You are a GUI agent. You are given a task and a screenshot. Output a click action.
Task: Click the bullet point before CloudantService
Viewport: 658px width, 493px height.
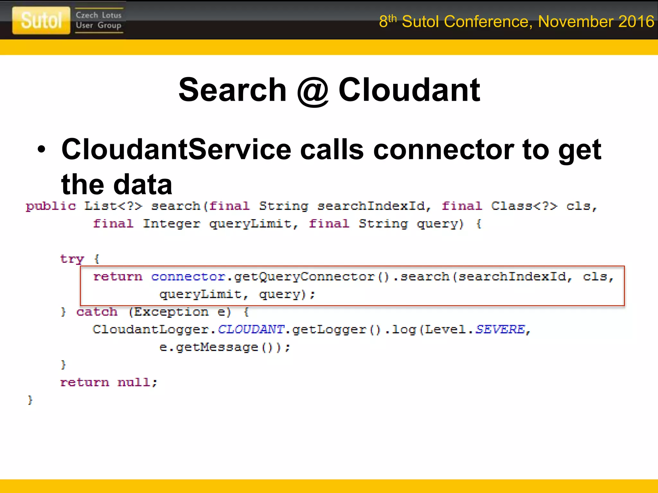41,149
